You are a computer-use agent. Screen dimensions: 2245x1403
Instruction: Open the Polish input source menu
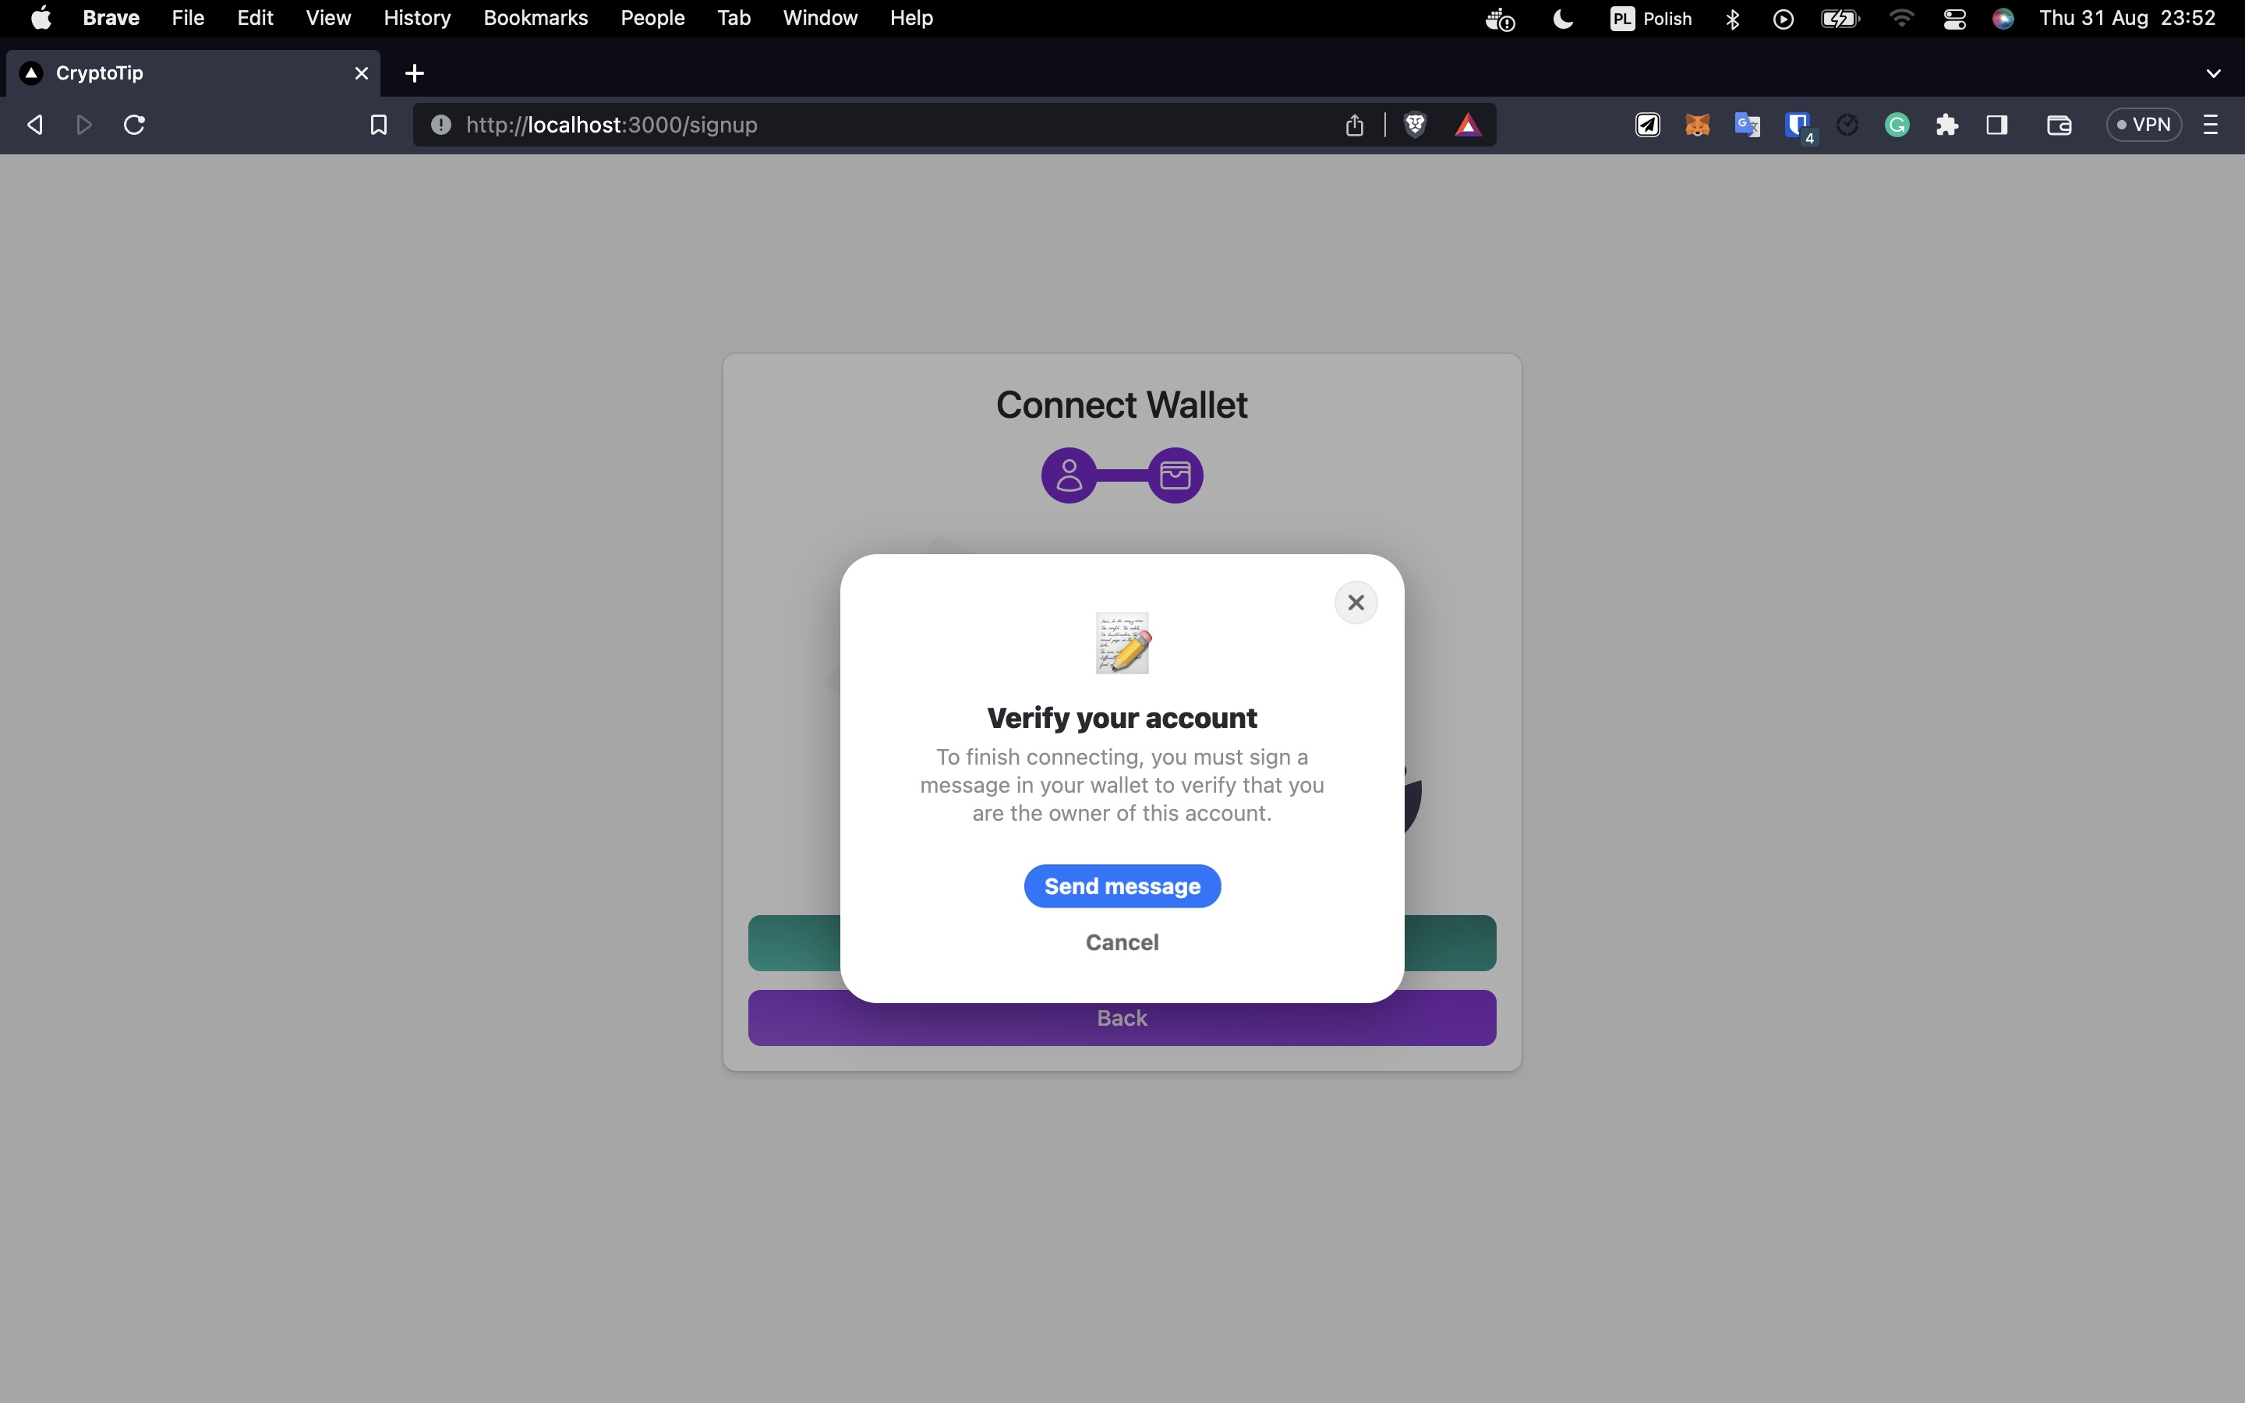click(x=1651, y=19)
